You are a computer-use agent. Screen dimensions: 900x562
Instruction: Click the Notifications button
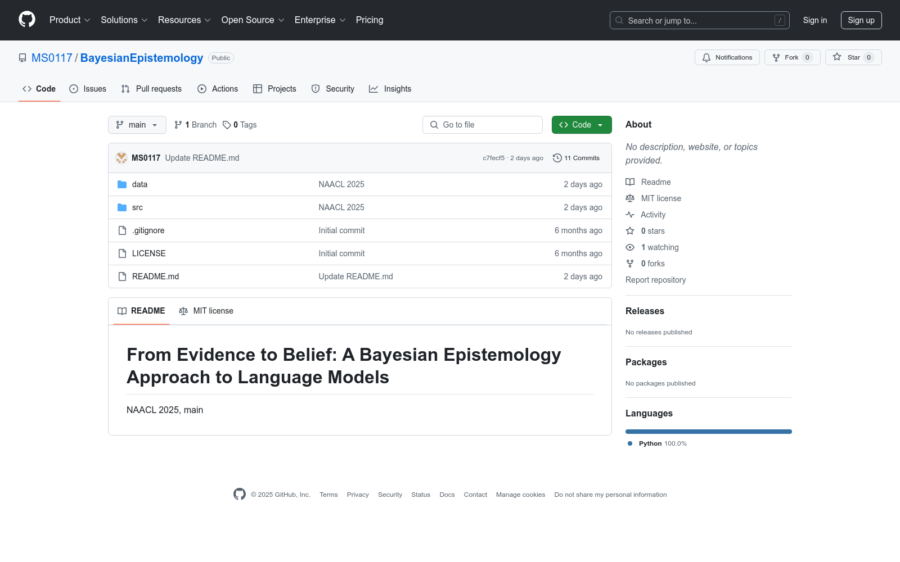(x=727, y=57)
